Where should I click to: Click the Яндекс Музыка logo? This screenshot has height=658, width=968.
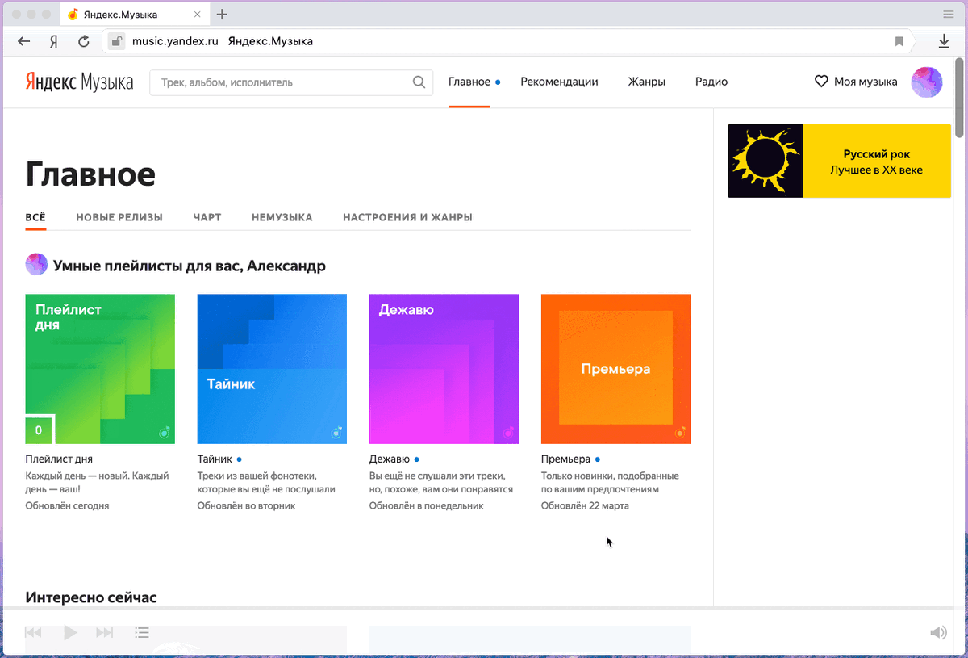coord(79,82)
